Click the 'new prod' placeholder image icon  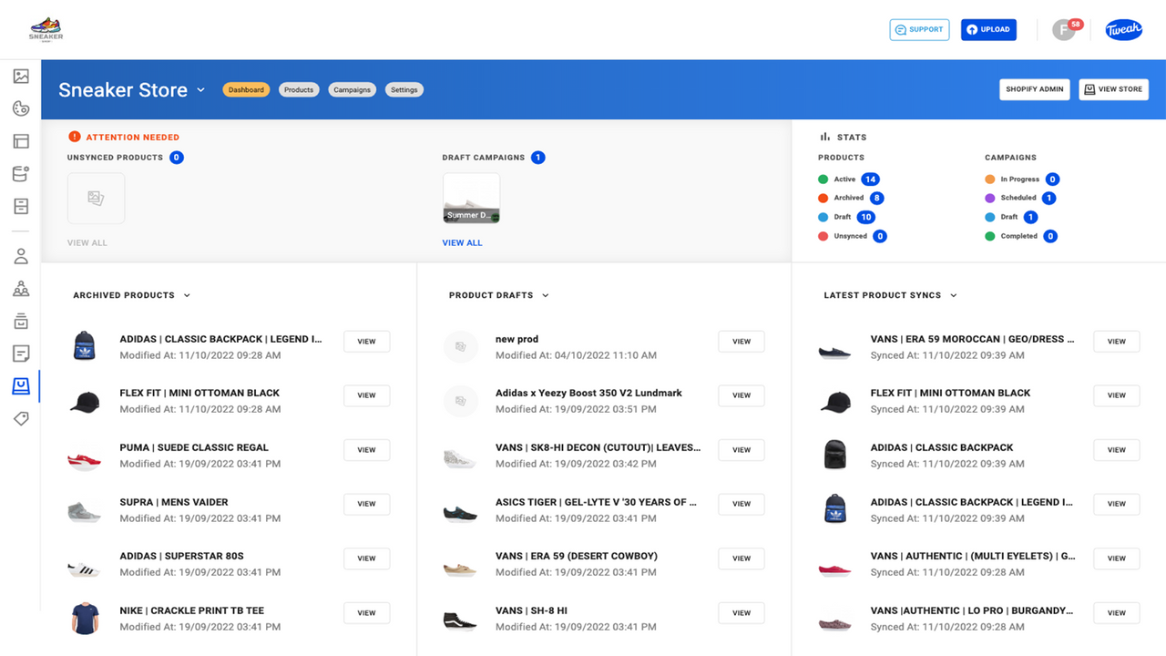460,346
